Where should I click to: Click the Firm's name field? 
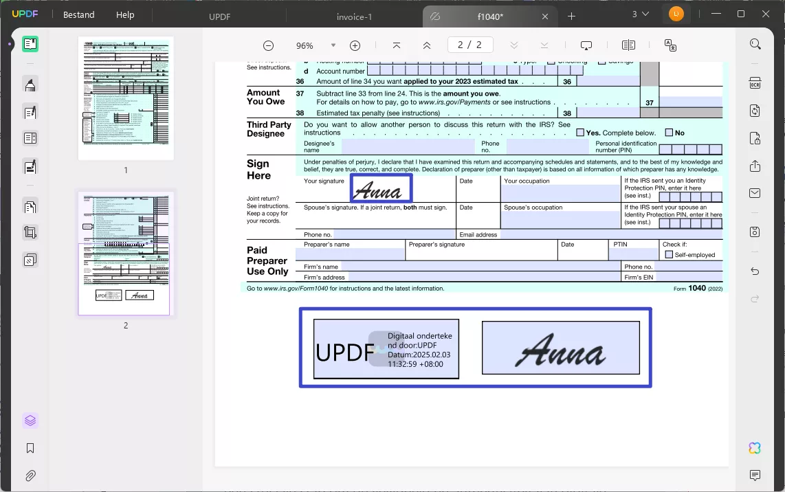[x=480, y=266]
